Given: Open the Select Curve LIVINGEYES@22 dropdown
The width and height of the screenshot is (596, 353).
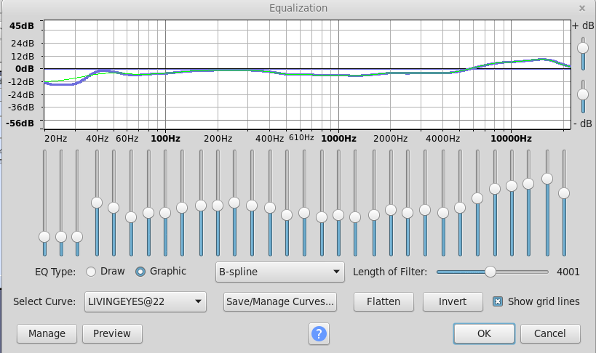Looking at the screenshot, I should pyautogui.click(x=146, y=301).
